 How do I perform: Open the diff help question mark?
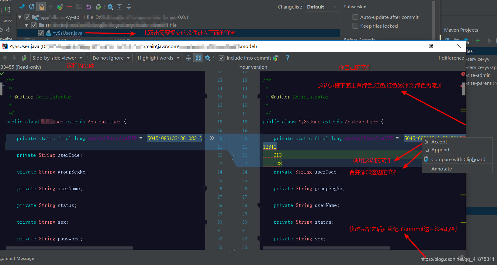point(288,58)
